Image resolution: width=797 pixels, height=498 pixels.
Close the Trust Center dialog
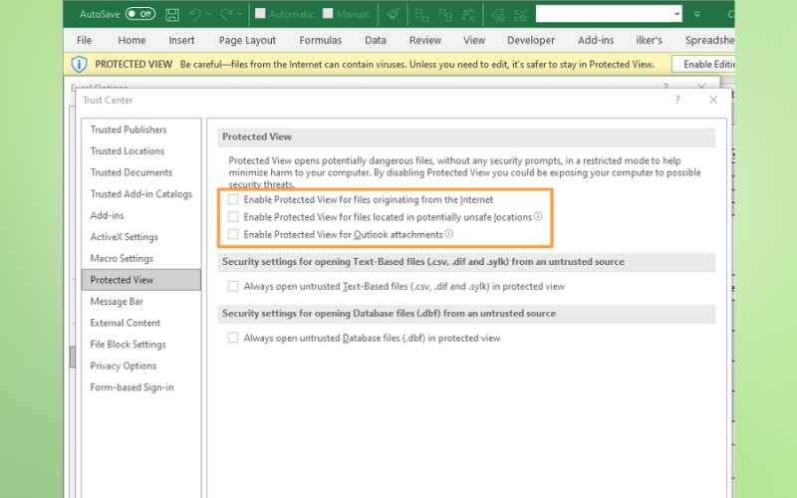coord(713,101)
